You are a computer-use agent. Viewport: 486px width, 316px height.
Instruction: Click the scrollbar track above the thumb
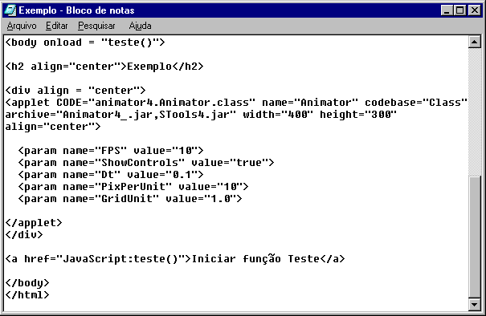(475, 111)
